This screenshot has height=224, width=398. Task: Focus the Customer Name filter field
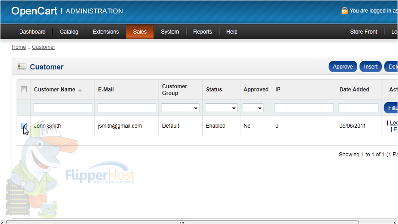coord(62,108)
